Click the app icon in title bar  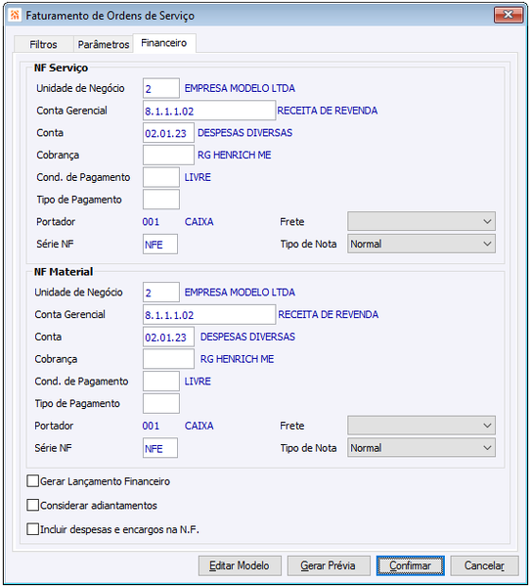(x=15, y=16)
